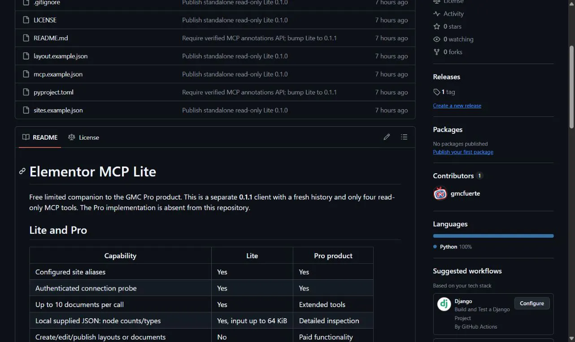Click Publish your first package link

463,152
